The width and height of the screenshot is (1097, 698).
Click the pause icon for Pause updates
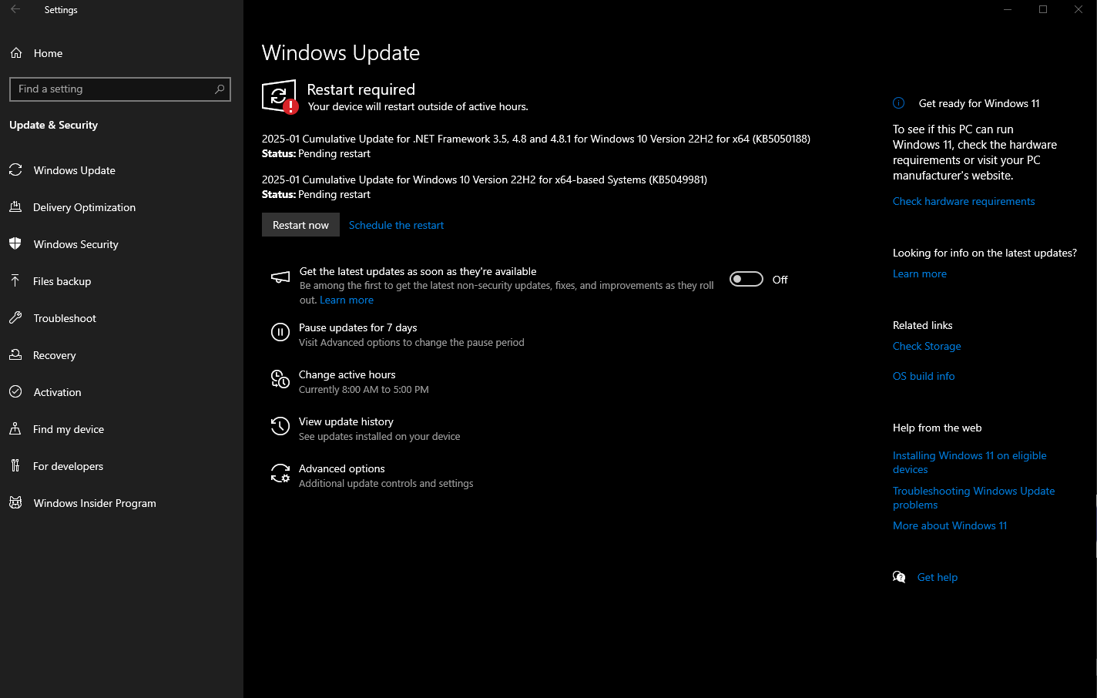pyautogui.click(x=280, y=332)
